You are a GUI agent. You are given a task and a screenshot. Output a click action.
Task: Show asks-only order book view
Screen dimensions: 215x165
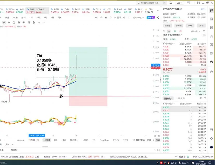pyautogui.click(x=180, y=31)
